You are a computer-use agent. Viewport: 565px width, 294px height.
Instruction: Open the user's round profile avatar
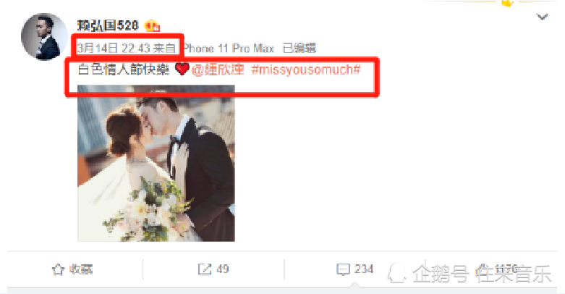click(44, 36)
